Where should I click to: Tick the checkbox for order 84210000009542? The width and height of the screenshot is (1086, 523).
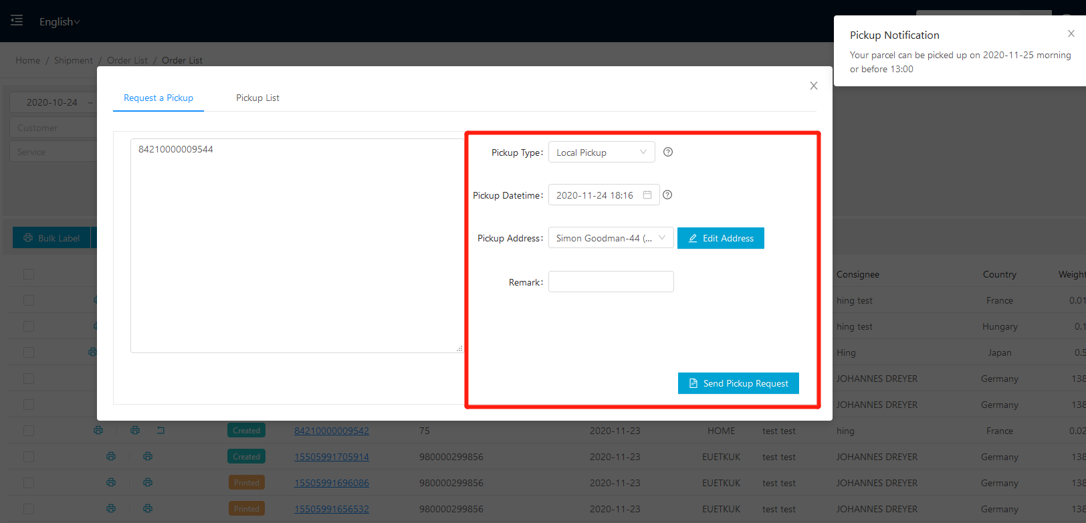[x=29, y=431]
